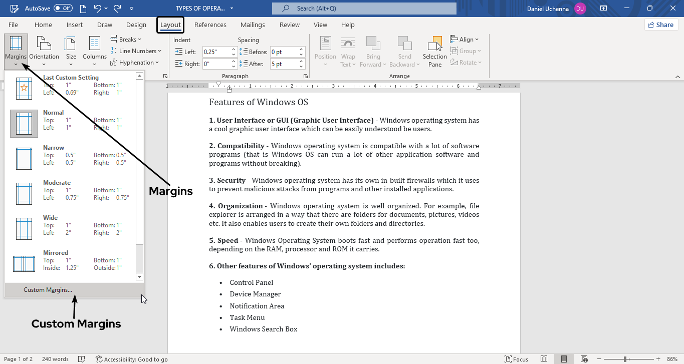Switch to Read Mode view icon
Image resolution: width=684 pixels, height=364 pixels.
[544, 359]
